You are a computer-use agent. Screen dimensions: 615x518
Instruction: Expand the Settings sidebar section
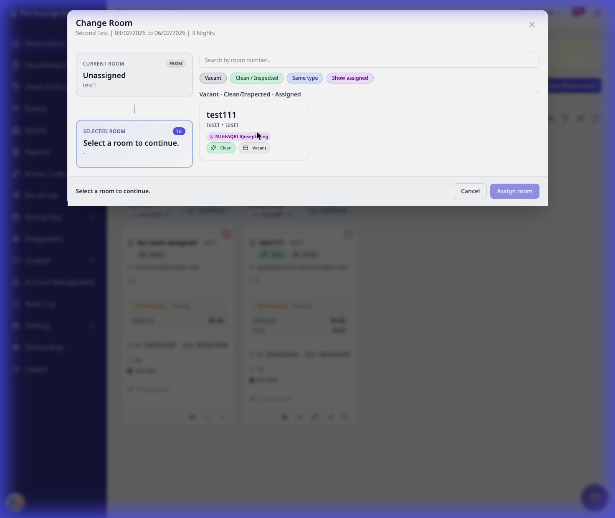point(91,326)
